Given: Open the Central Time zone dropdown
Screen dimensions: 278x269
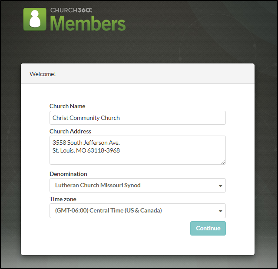Looking at the screenshot, I should [130, 211].
